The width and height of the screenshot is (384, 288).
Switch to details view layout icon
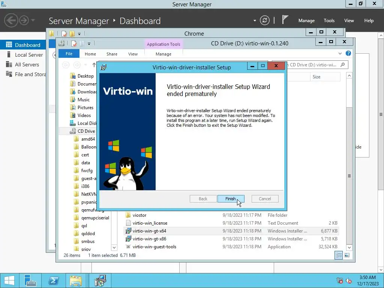[339, 255]
